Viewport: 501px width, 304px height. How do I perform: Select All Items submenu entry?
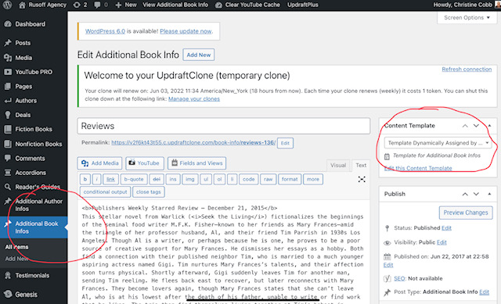(x=16, y=247)
